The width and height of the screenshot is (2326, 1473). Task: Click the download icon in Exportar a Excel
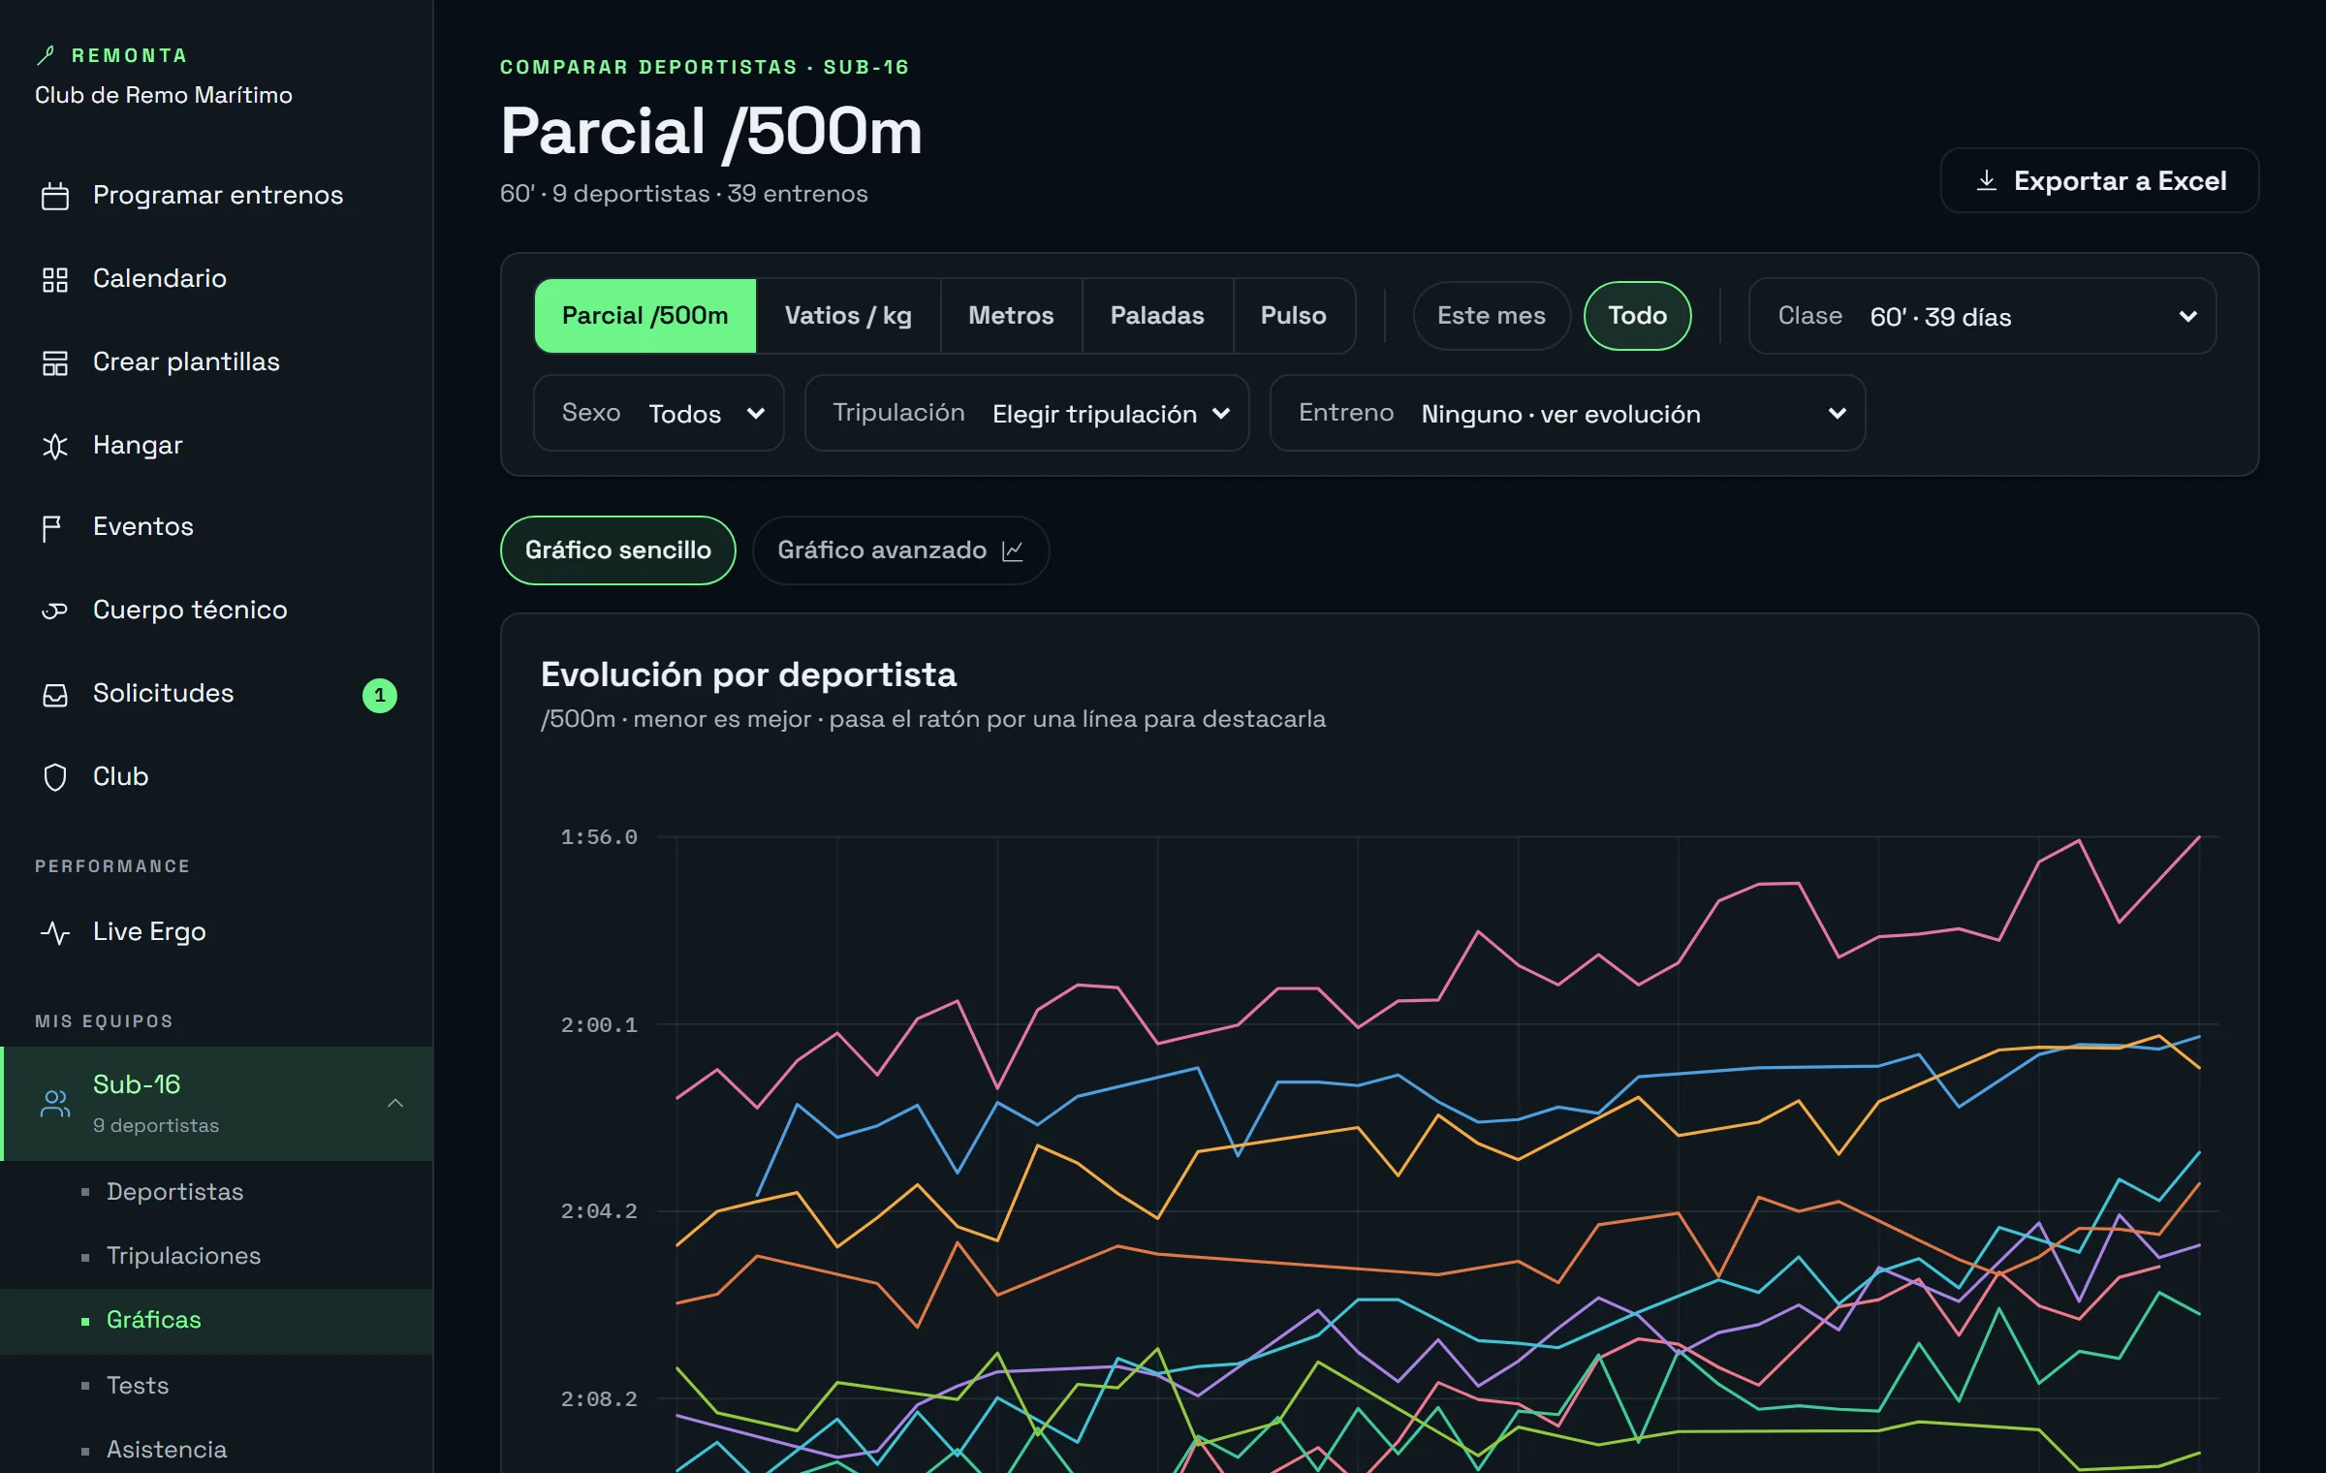1987,180
